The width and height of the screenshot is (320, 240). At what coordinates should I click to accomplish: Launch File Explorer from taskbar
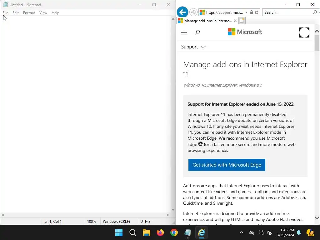pos(146,232)
